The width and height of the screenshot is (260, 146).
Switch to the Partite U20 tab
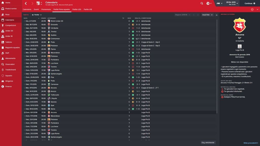[77, 9]
